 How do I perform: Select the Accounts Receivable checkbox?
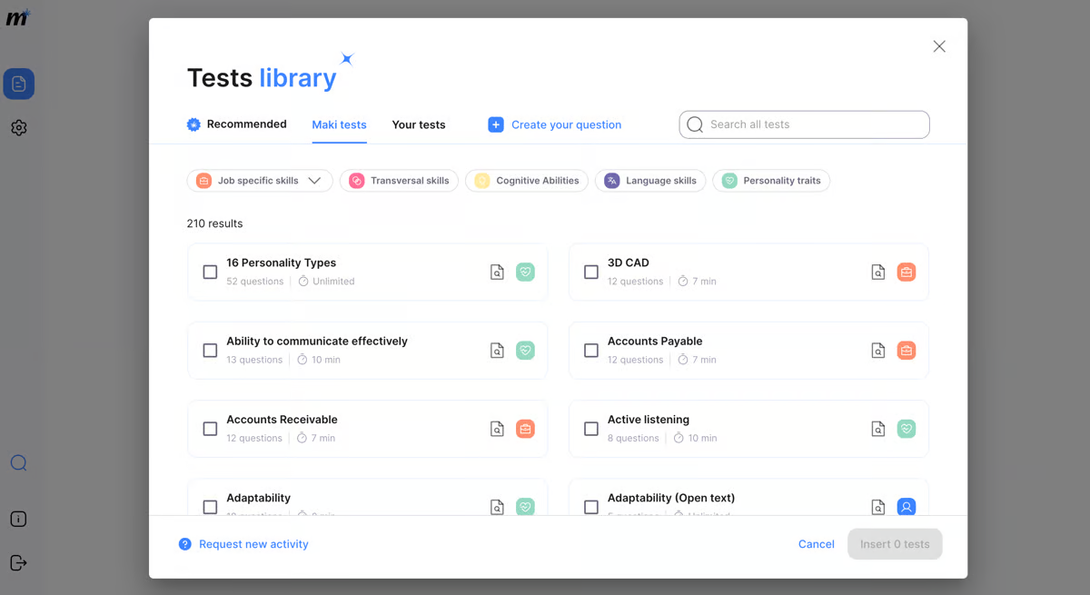(210, 428)
